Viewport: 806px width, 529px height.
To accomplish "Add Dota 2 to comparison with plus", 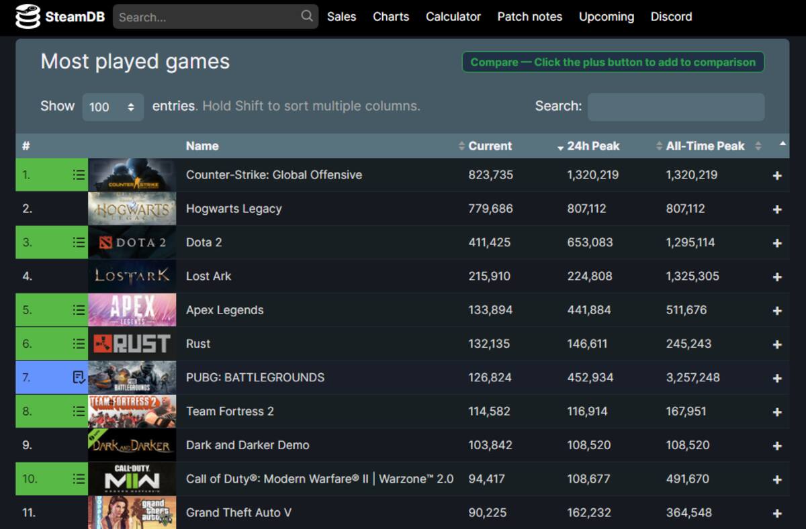I will coord(777,243).
